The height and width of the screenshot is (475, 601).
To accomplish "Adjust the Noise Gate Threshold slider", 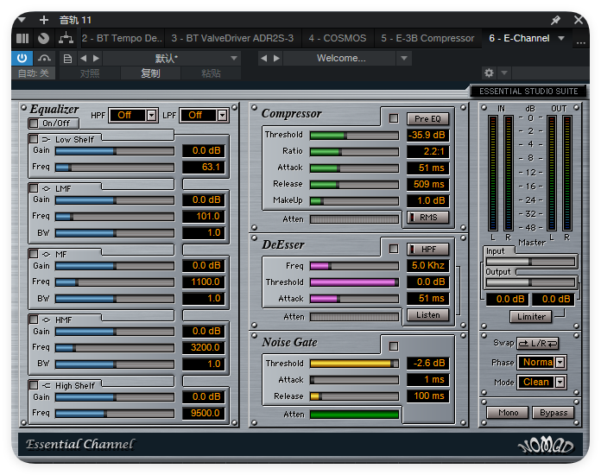I will coord(354,364).
